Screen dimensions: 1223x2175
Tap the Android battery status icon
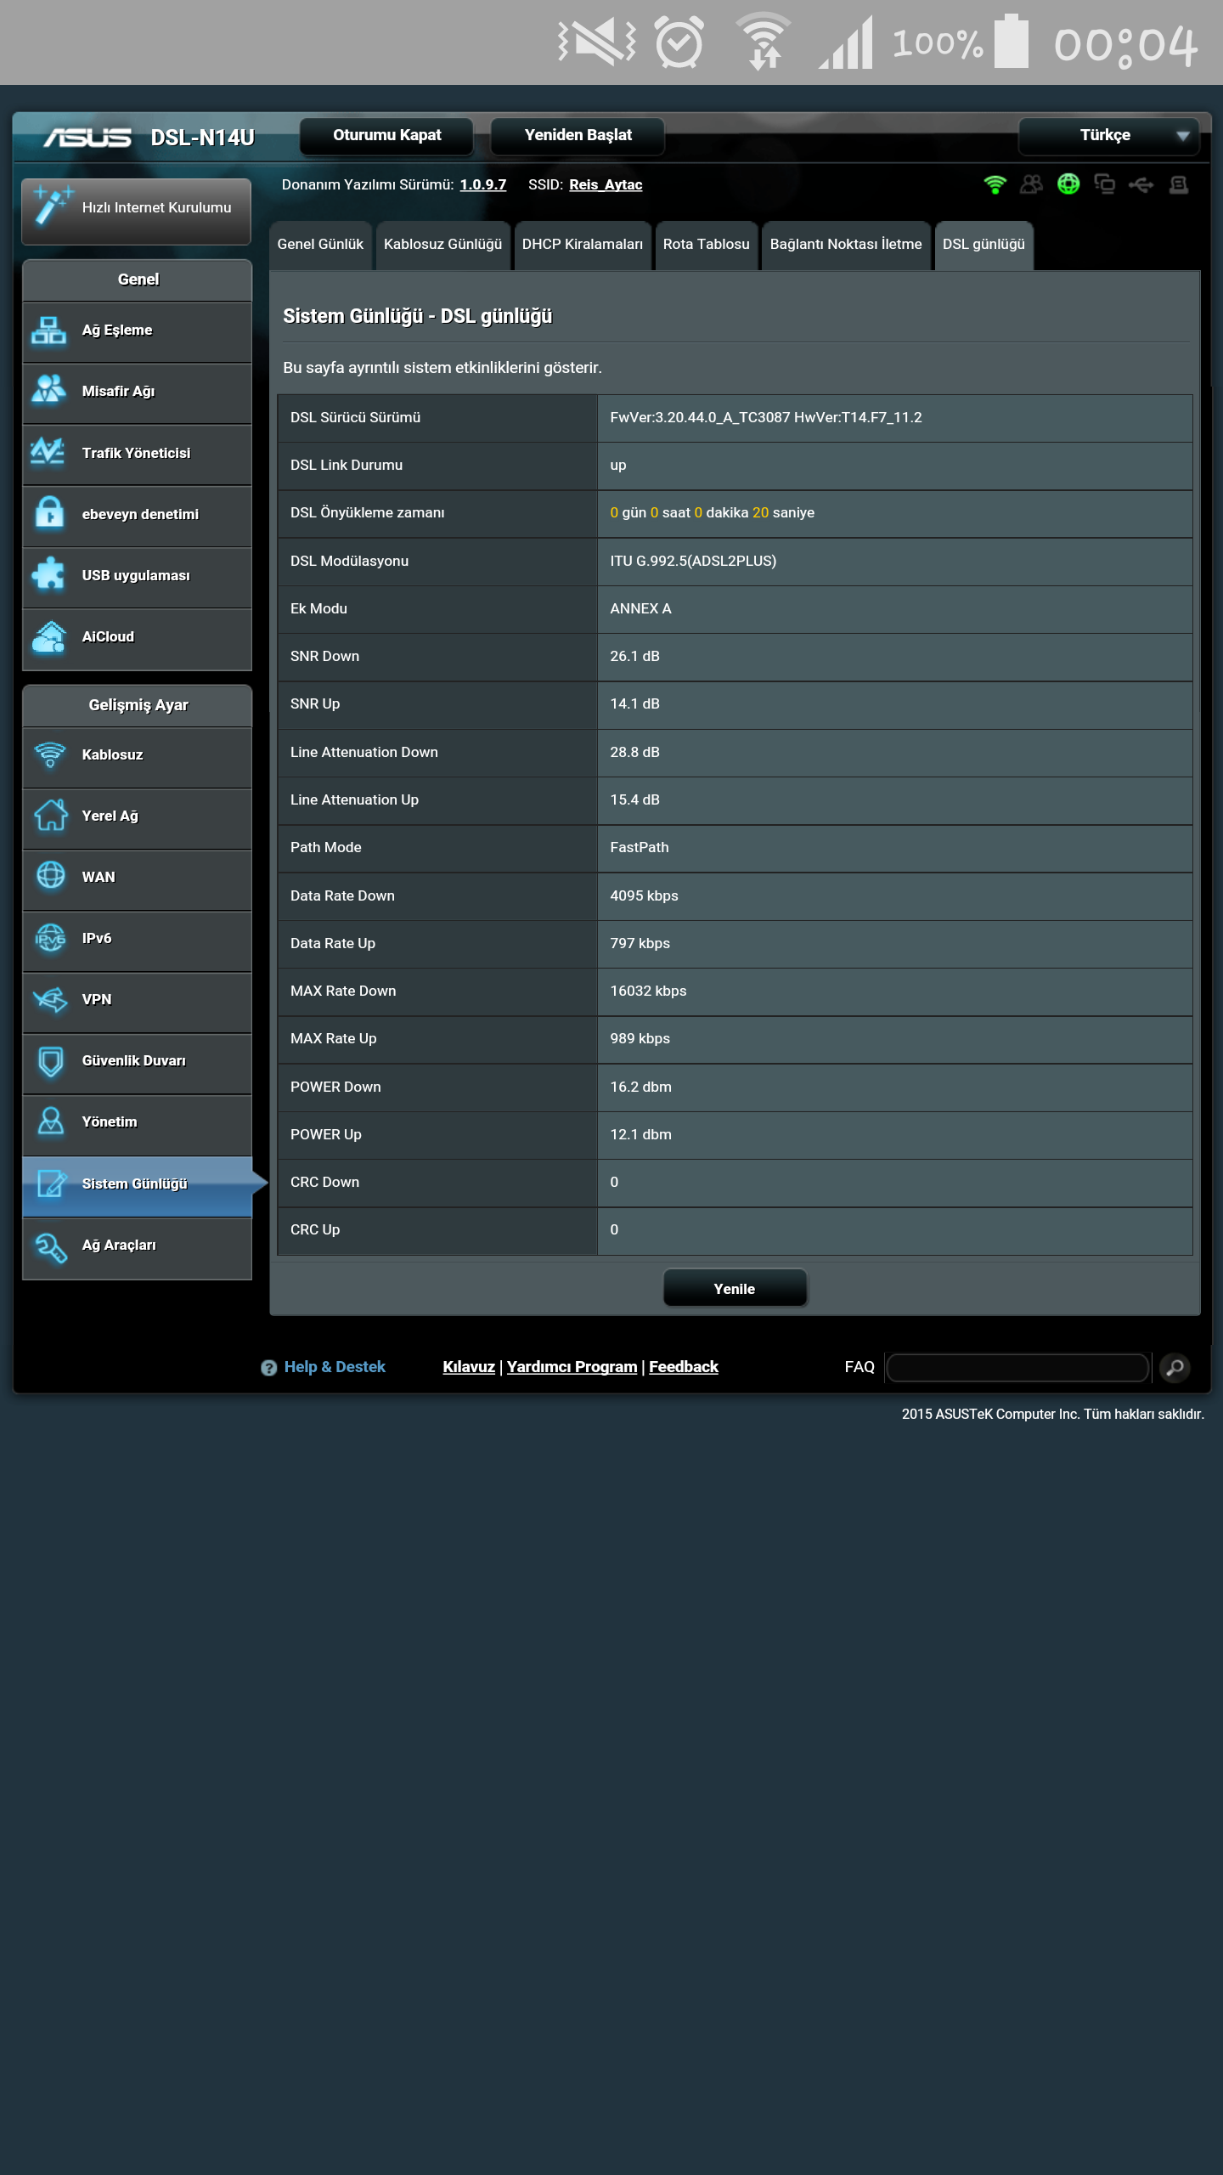pos(1011,40)
